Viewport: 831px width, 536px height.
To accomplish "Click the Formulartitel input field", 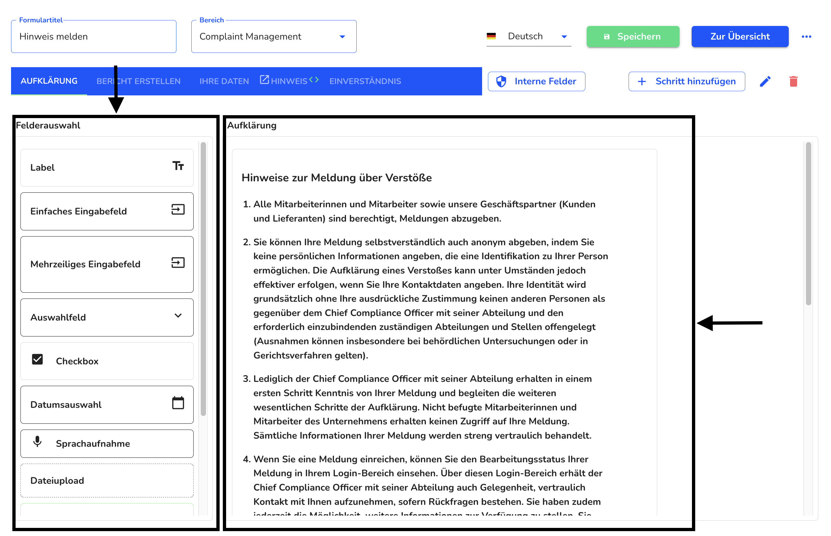I will [x=94, y=37].
